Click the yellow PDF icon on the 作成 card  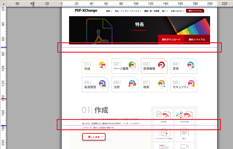coord(103,66)
